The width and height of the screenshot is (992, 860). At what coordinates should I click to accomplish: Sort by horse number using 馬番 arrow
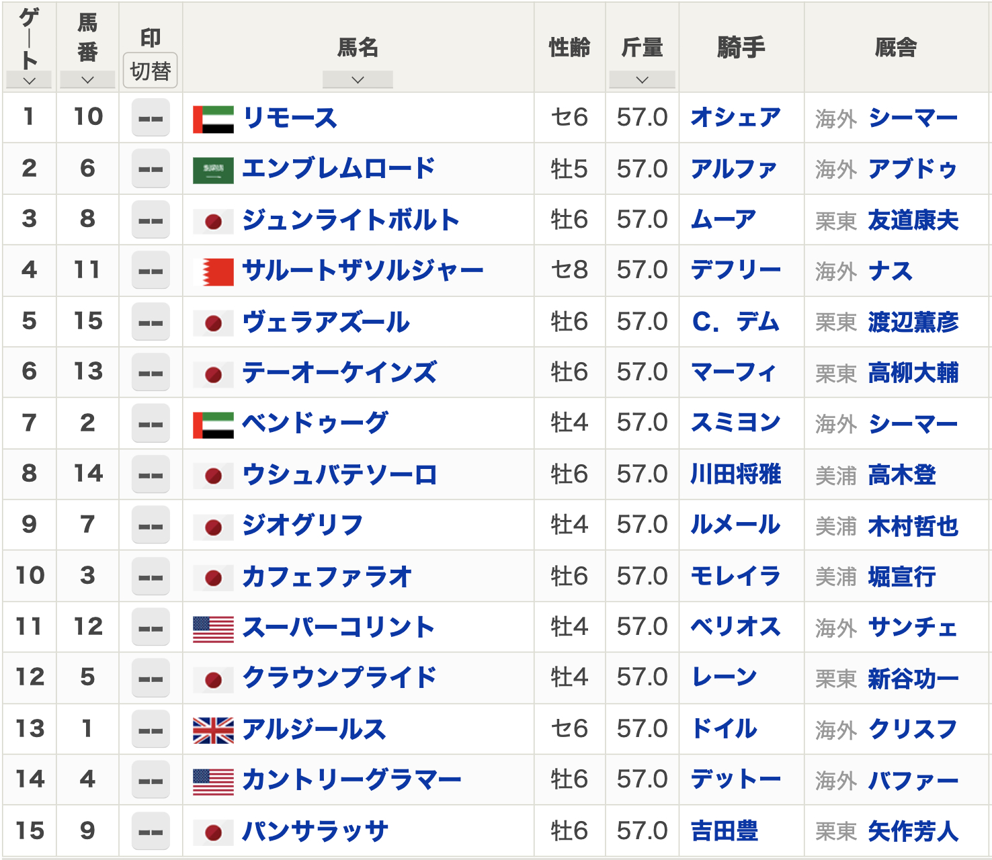[87, 80]
